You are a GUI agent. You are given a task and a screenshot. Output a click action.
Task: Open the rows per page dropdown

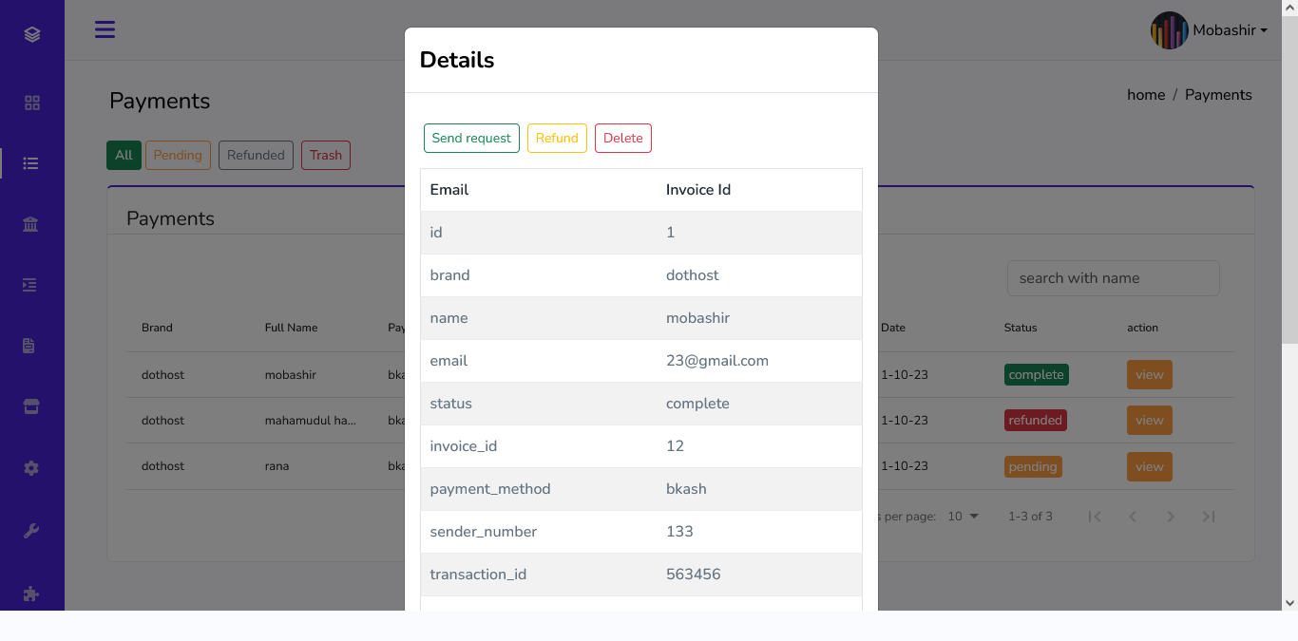(x=962, y=516)
